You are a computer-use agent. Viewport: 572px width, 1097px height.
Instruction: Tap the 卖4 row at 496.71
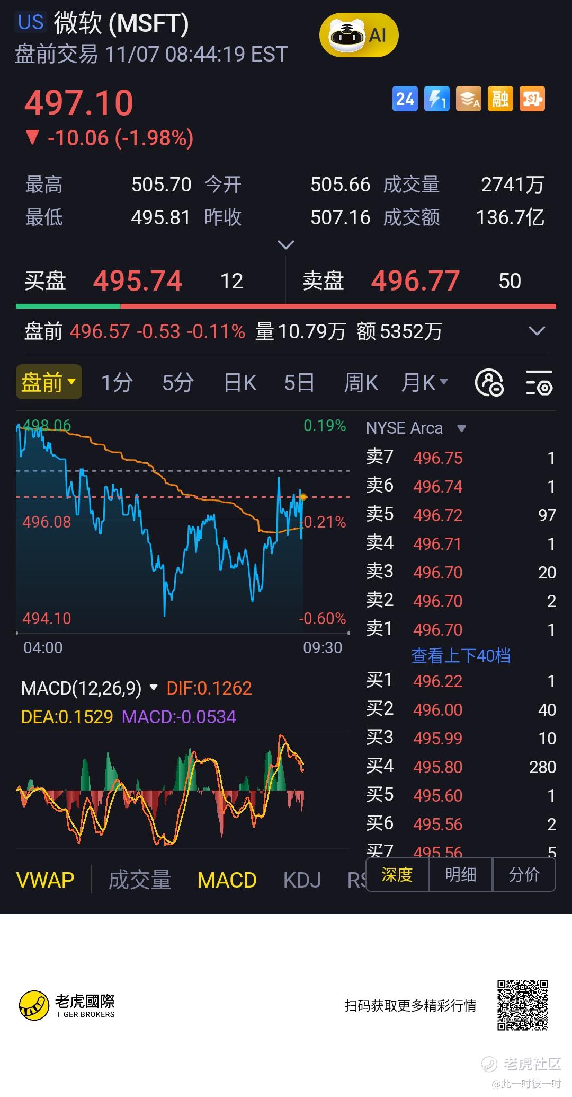click(461, 543)
